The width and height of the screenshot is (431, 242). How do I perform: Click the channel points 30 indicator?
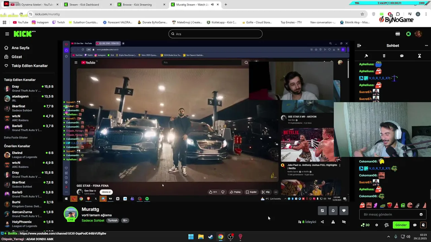pyautogui.click(x=365, y=225)
